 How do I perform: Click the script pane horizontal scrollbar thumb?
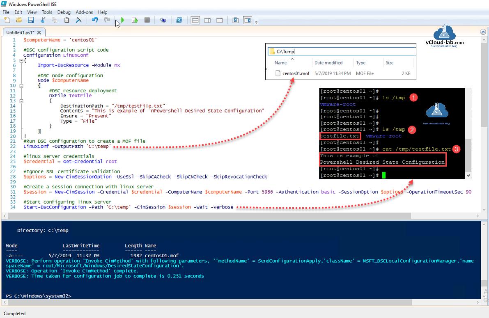209,216
